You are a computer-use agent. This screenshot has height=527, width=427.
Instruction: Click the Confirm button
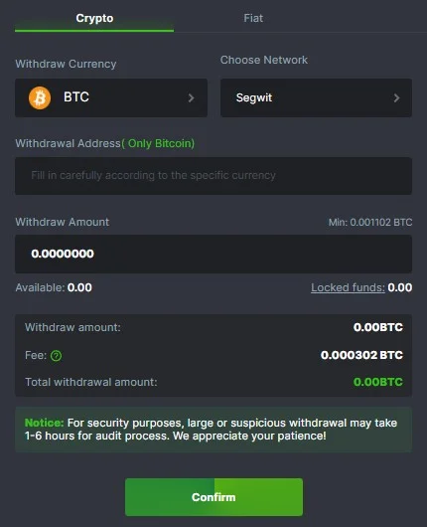pyautogui.click(x=213, y=497)
